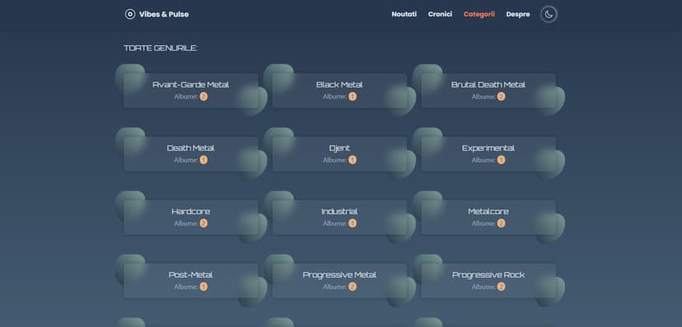Select the Hardcore genre card
This screenshot has height=327, width=682.
click(x=190, y=217)
